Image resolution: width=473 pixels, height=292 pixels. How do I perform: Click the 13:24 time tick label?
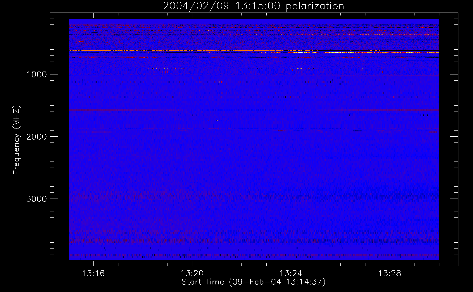point(291,274)
